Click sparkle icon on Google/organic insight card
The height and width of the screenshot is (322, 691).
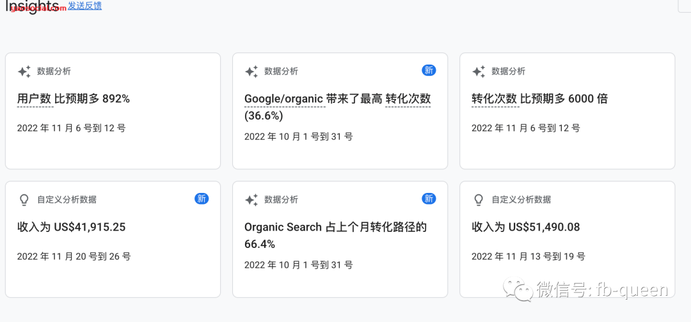(251, 72)
